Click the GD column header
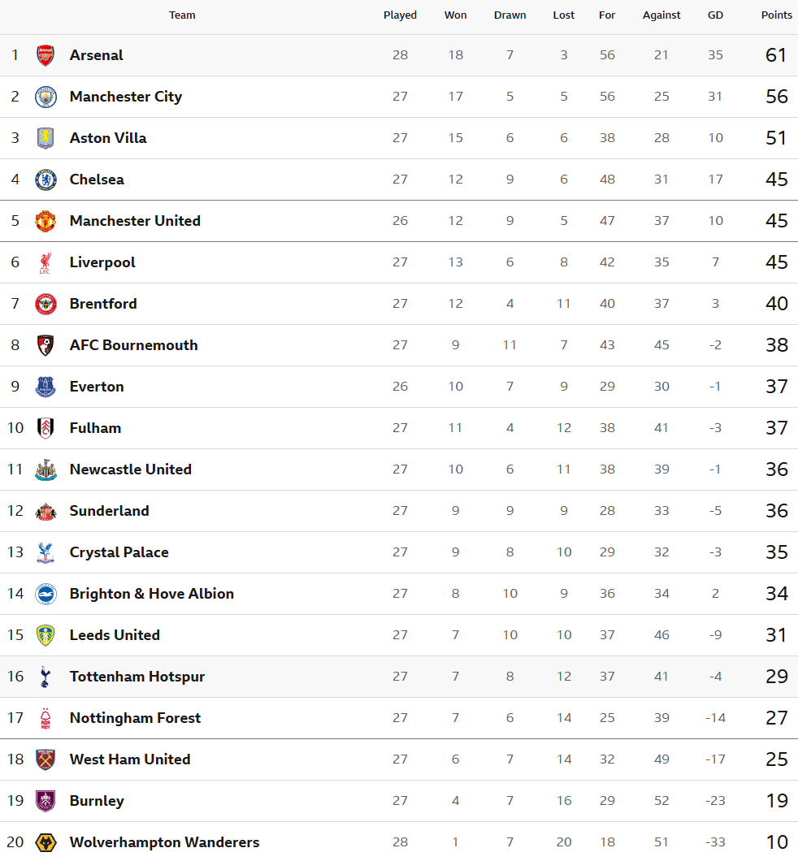The width and height of the screenshot is (798, 861). tap(715, 15)
